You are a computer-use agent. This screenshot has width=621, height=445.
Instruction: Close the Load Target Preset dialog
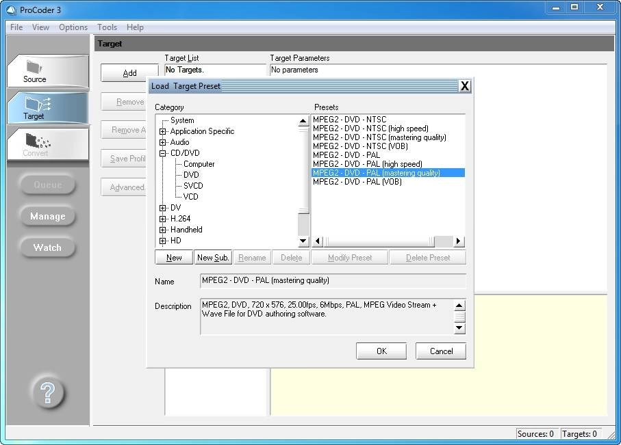tap(465, 86)
